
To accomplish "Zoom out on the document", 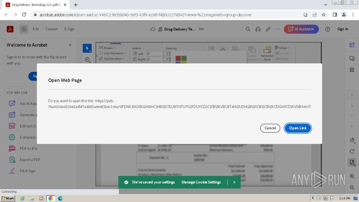I will click(x=352, y=187).
